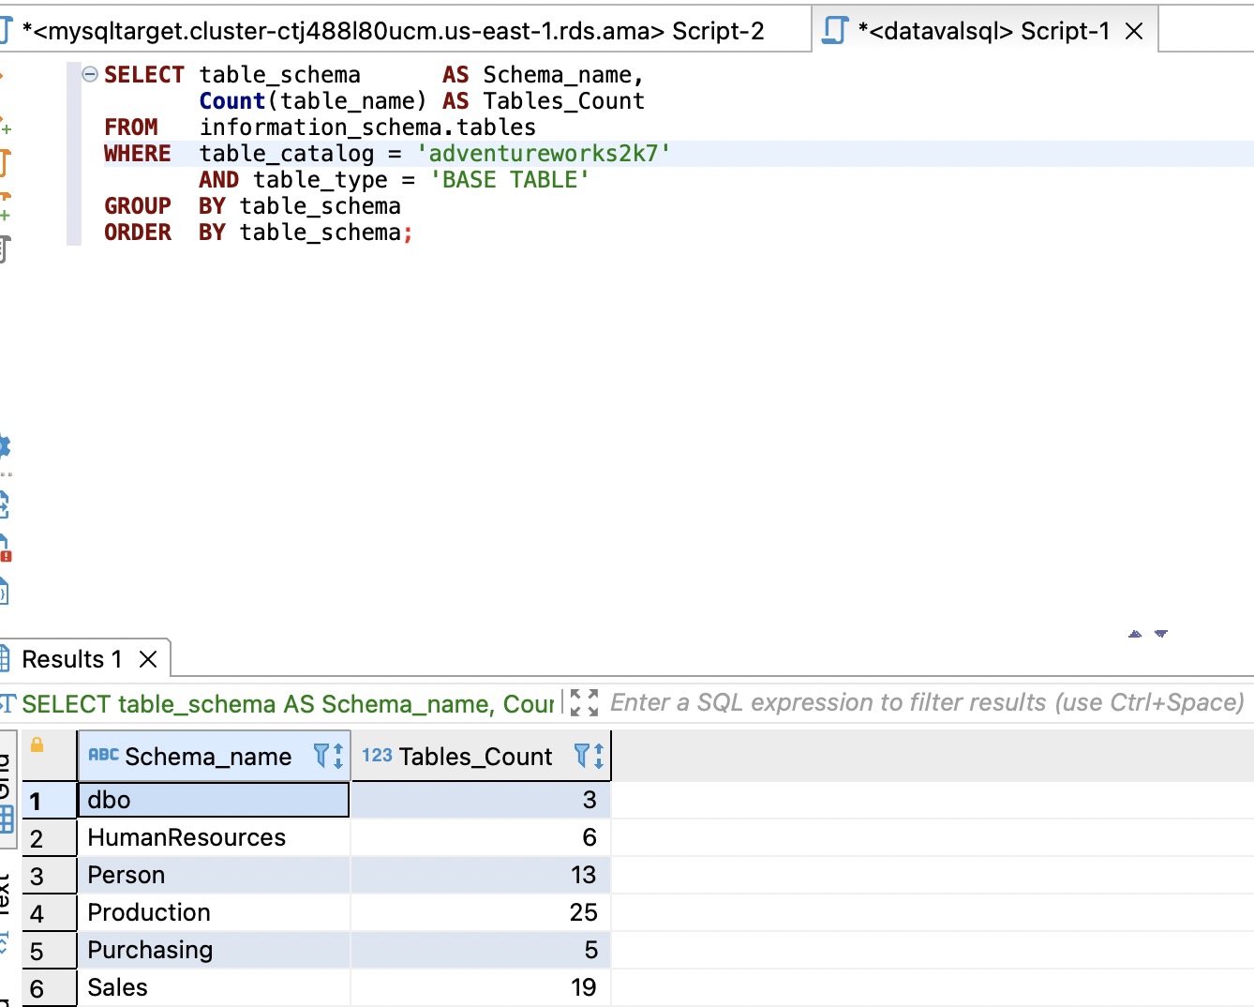Click the ABC type icon of Schema_name

[103, 756]
